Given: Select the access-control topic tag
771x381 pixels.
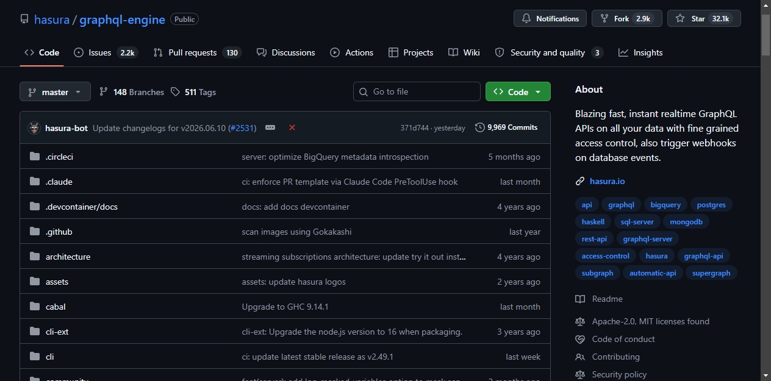Looking at the screenshot, I should click(606, 256).
